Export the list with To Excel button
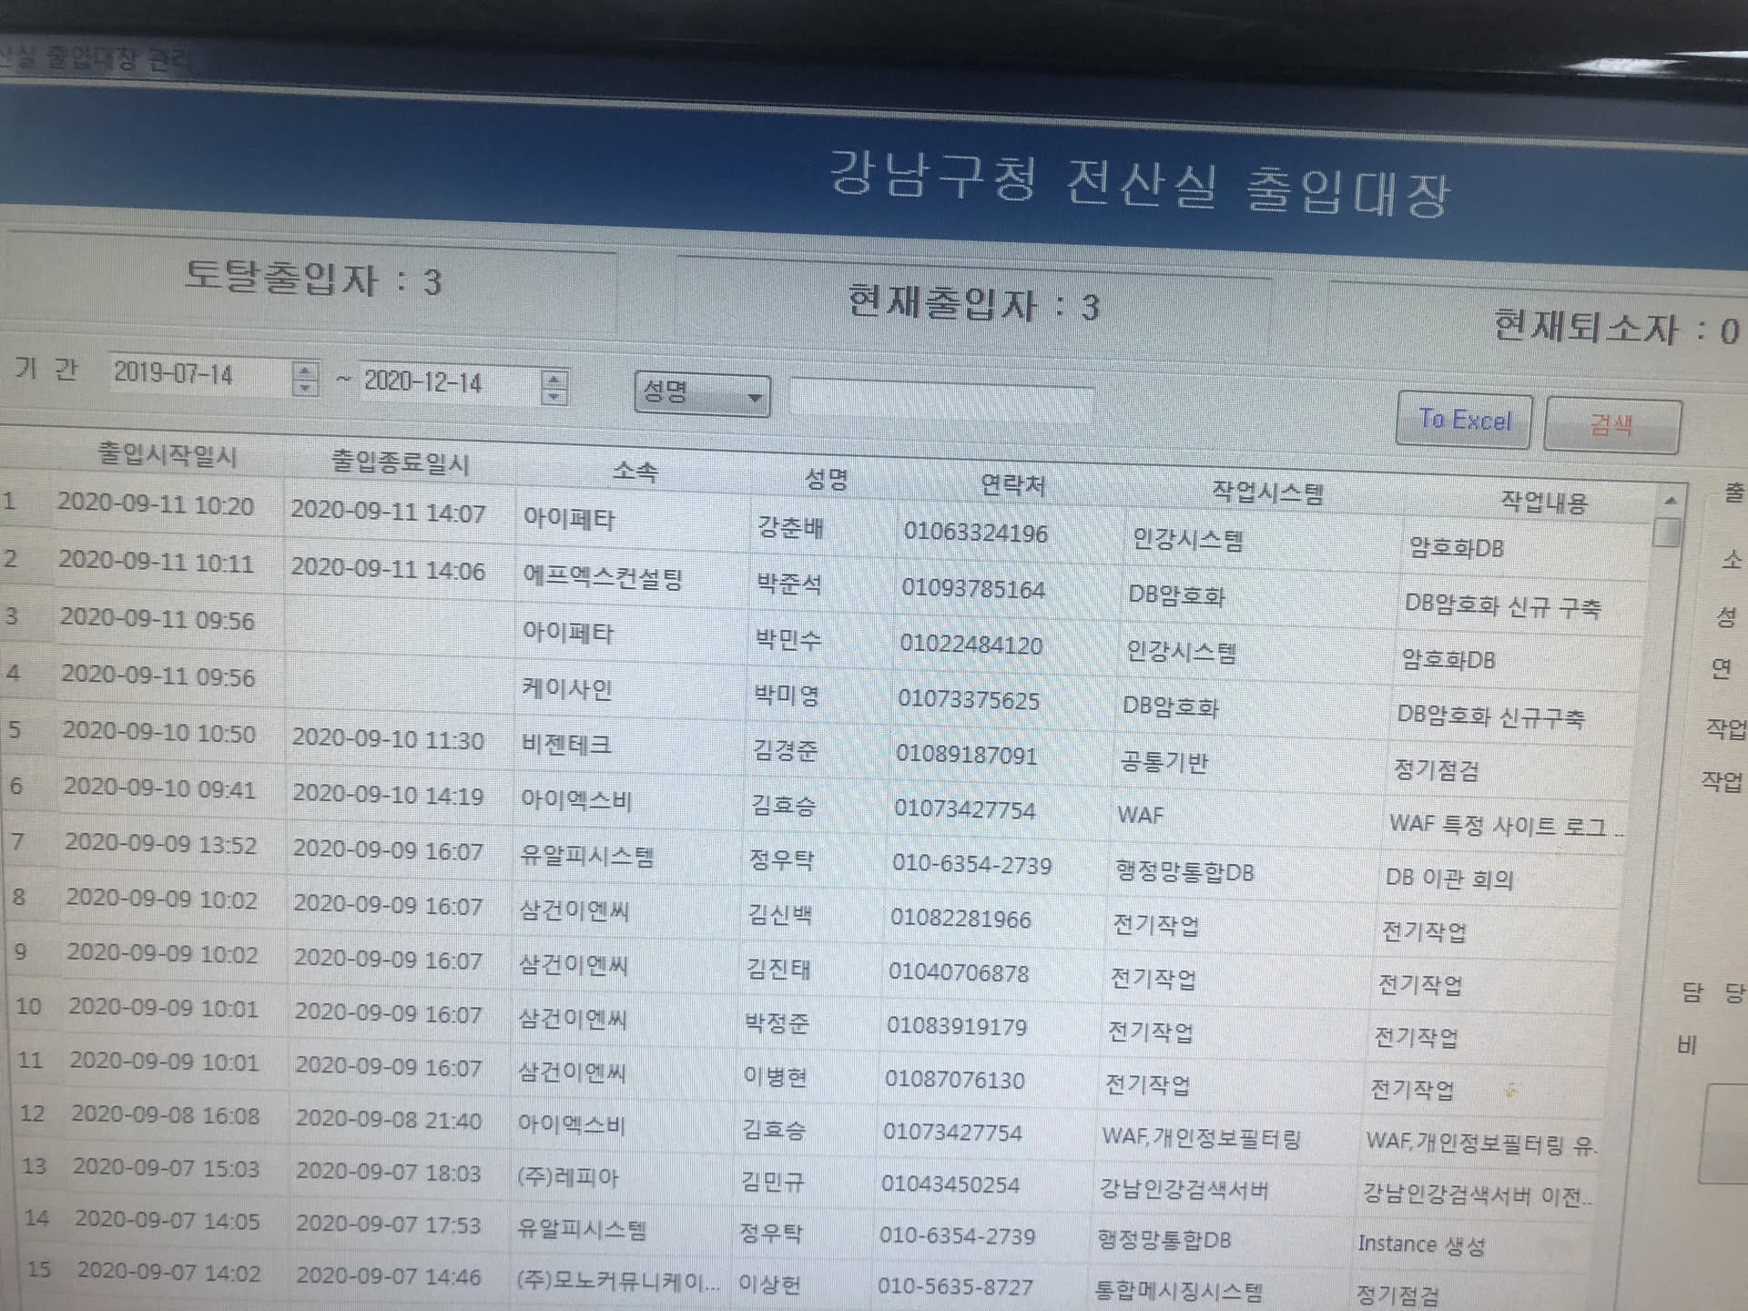 click(x=1463, y=420)
